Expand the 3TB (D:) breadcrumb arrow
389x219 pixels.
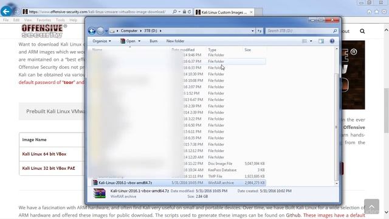(160, 31)
